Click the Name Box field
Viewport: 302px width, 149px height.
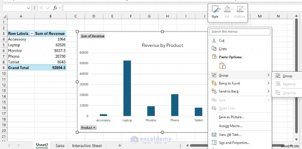14,8
